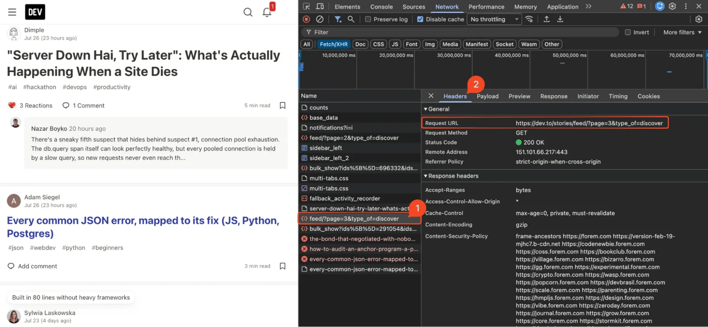The height and width of the screenshot is (327, 708).
Task: Bookmark the "Server Down Hai" article
Action: tap(282, 105)
